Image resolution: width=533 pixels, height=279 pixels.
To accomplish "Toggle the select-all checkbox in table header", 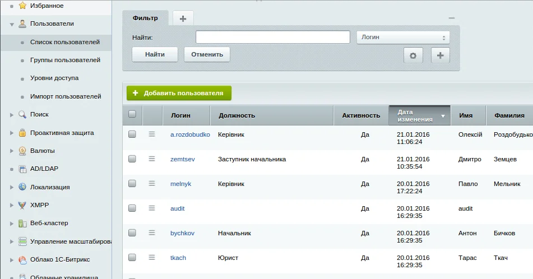I will coord(132,114).
